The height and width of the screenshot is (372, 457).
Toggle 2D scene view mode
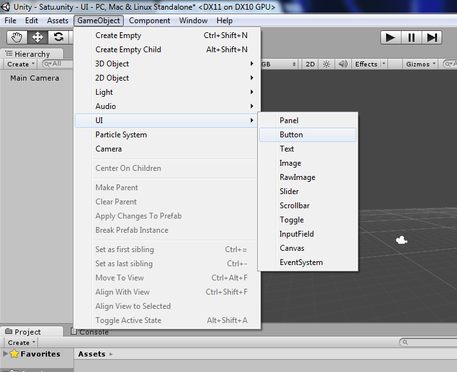[310, 64]
